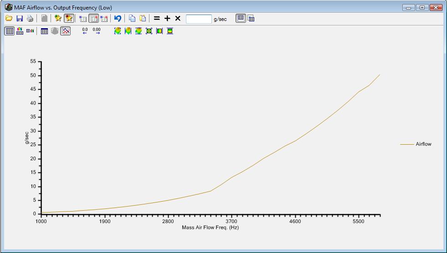Click the paste clipboard icon
This screenshot has height=253, width=447.
point(143,19)
